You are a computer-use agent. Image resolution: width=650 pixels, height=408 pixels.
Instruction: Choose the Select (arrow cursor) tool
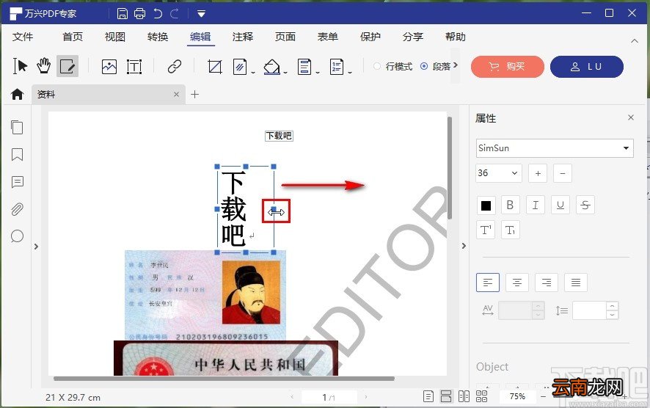coord(20,66)
